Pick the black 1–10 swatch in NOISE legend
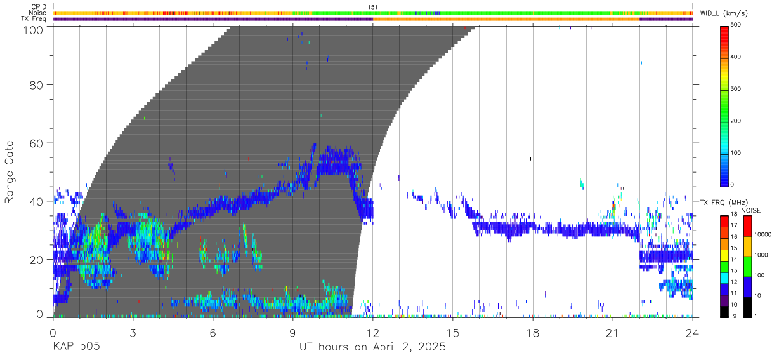 click(747, 307)
